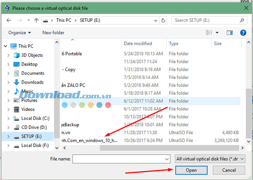Viewport: 253px width, 180px height.
Task: Close the dialog window
Action: [x=246, y=8]
